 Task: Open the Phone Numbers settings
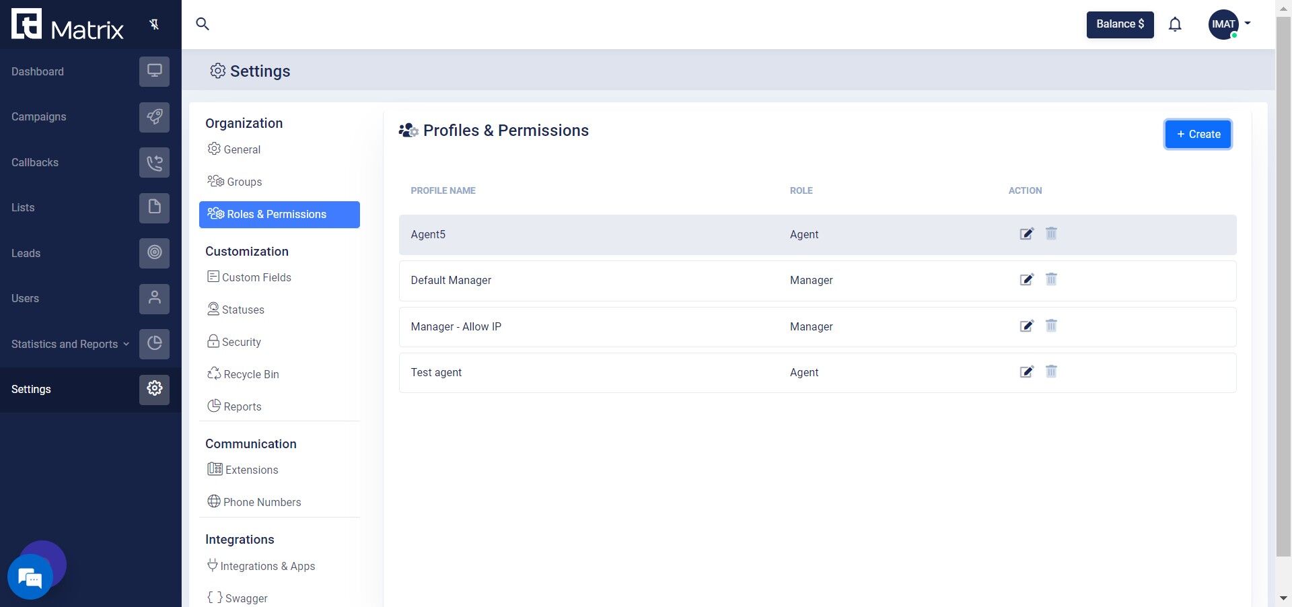tap(261, 502)
